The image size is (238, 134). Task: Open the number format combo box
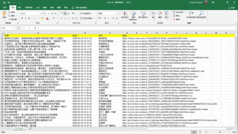pyautogui.click(x=108, y=13)
